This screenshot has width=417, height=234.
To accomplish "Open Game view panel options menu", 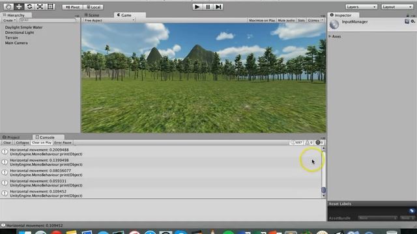I will 323,16.
